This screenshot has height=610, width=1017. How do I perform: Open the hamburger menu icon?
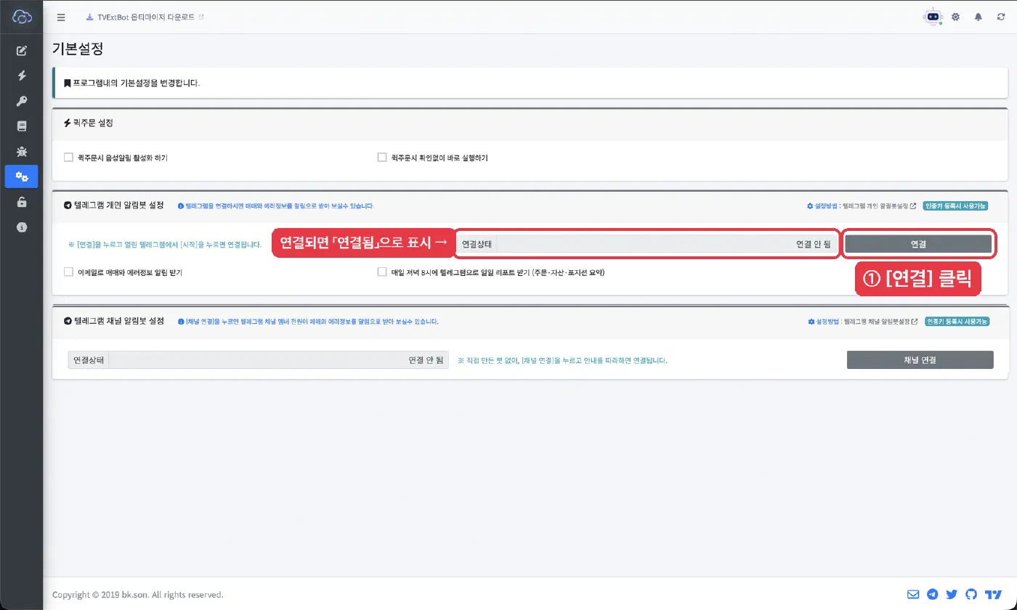[x=61, y=17]
